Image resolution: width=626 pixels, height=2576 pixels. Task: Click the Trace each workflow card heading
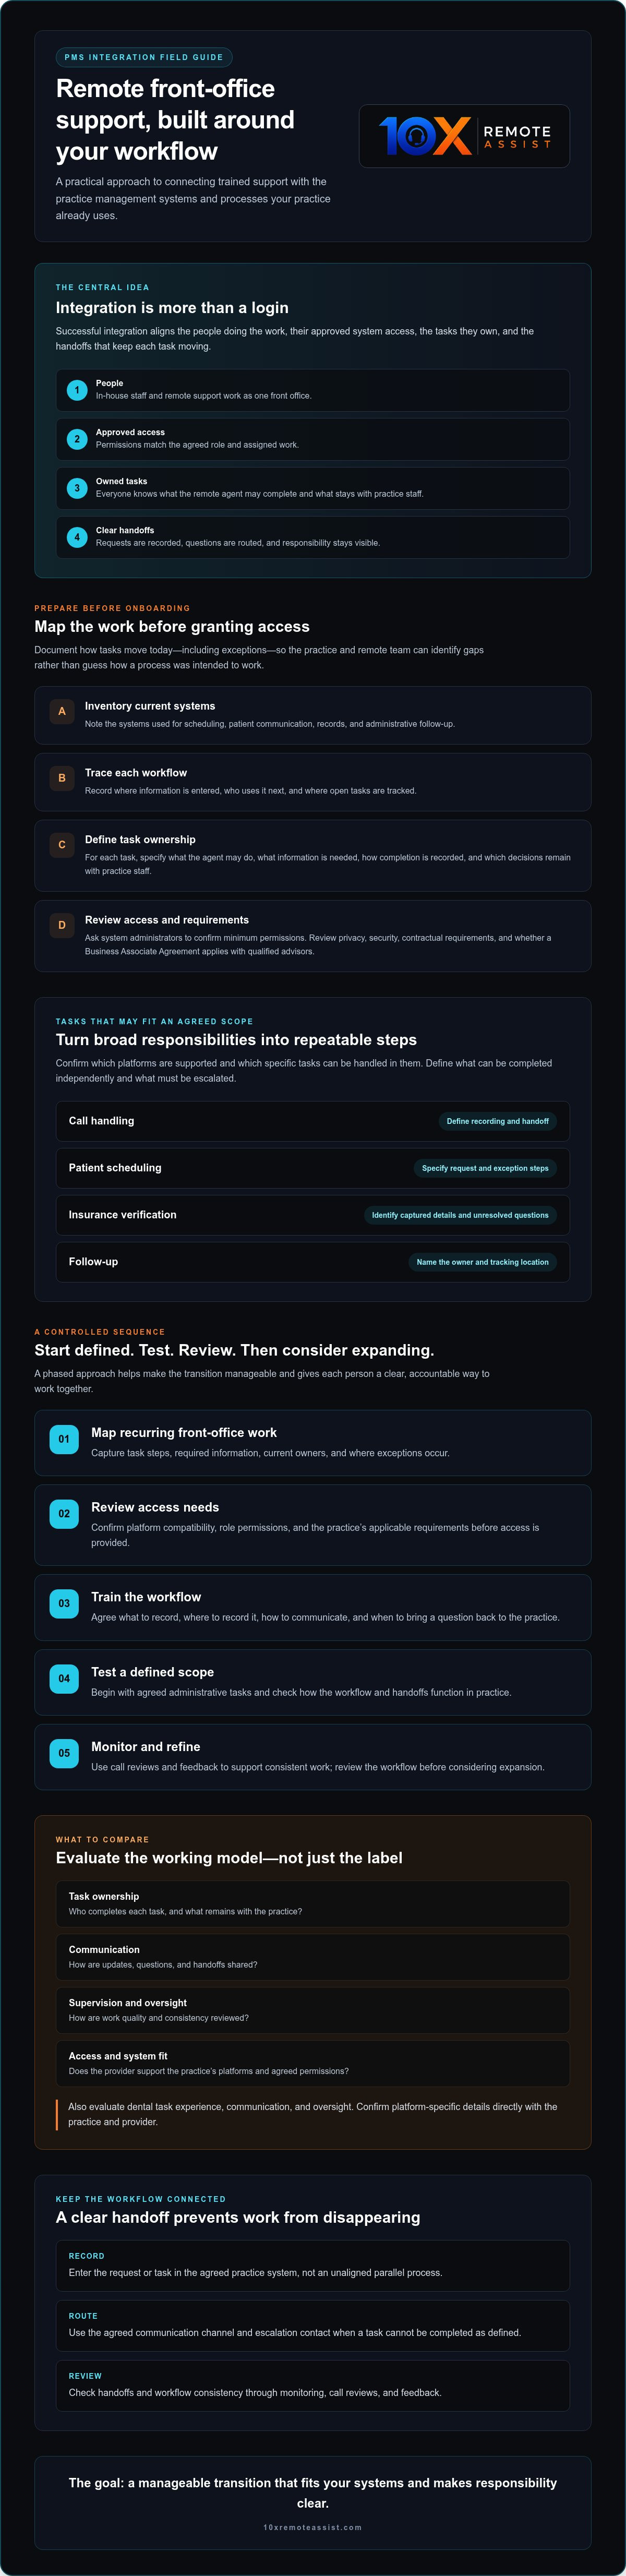[x=136, y=773]
